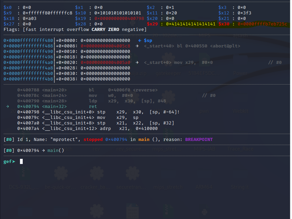Click the gef prompt input cursor
292x219 pixels.
click(x=21, y=161)
